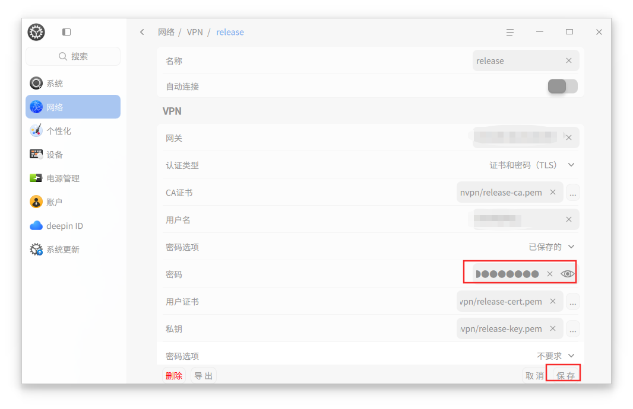Toggle the 自动连接 switch

pyautogui.click(x=562, y=86)
